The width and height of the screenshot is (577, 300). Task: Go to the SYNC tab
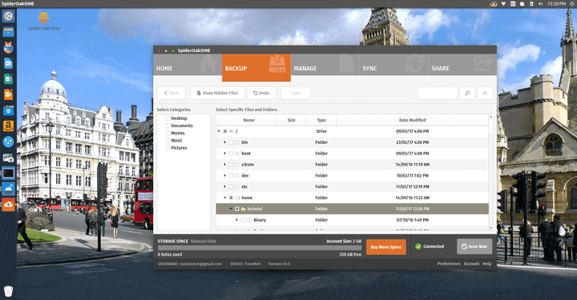click(x=393, y=65)
